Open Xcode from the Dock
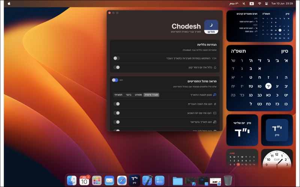 click(147, 180)
